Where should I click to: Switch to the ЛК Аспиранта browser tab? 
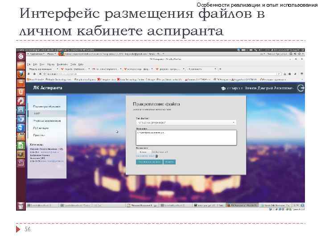(202, 69)
